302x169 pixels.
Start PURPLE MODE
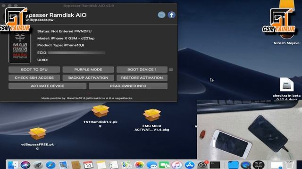click(88, 69)
